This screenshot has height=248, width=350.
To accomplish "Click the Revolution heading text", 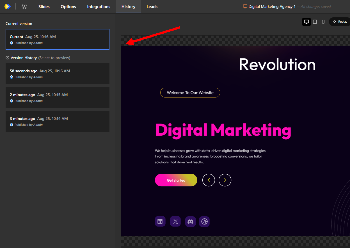I will [277, 64].
